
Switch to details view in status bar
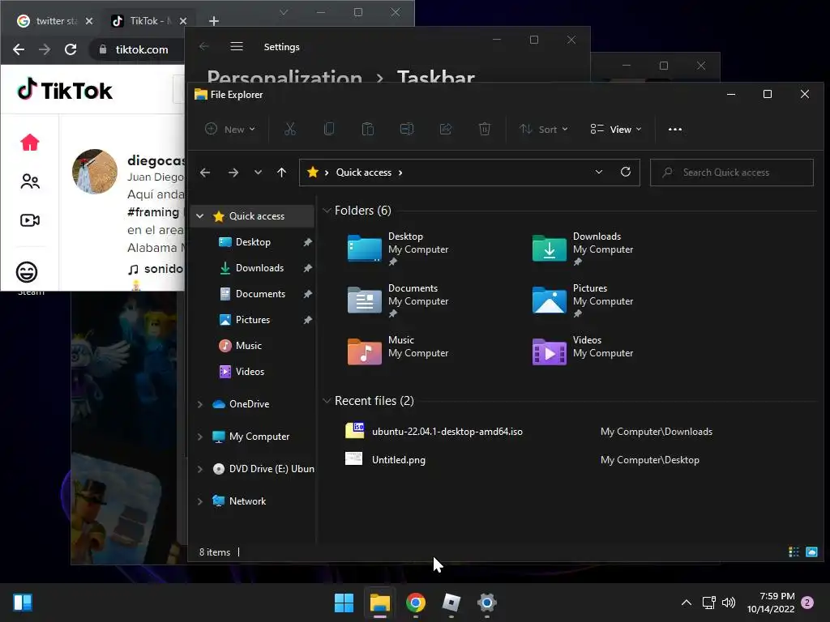(794, 552)
